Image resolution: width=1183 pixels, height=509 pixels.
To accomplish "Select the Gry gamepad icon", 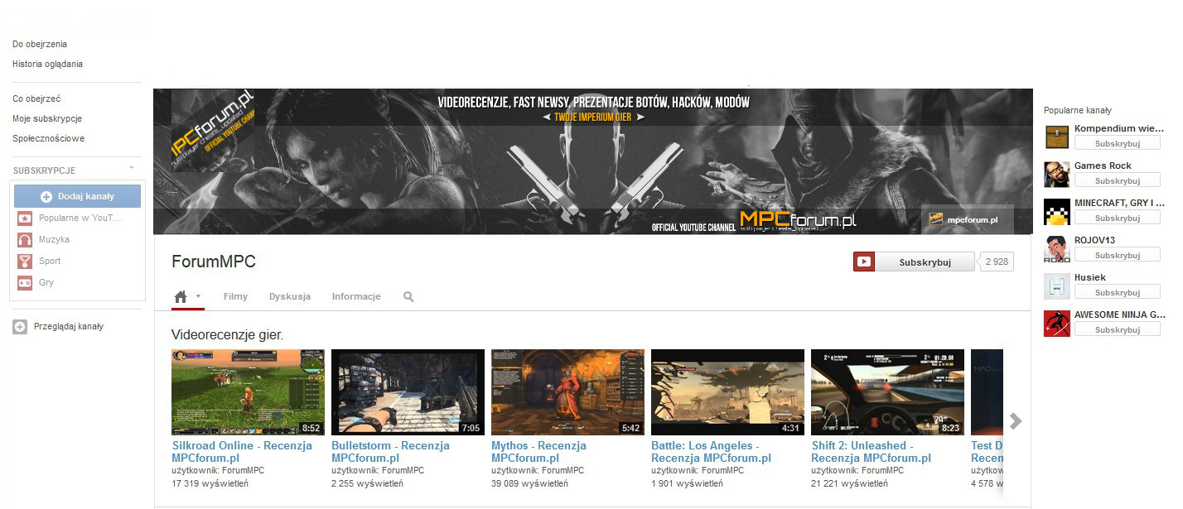I will coord(25,282).
